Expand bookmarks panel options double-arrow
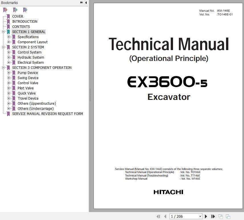Screen dimensions: 244x220 click(82, 3)
